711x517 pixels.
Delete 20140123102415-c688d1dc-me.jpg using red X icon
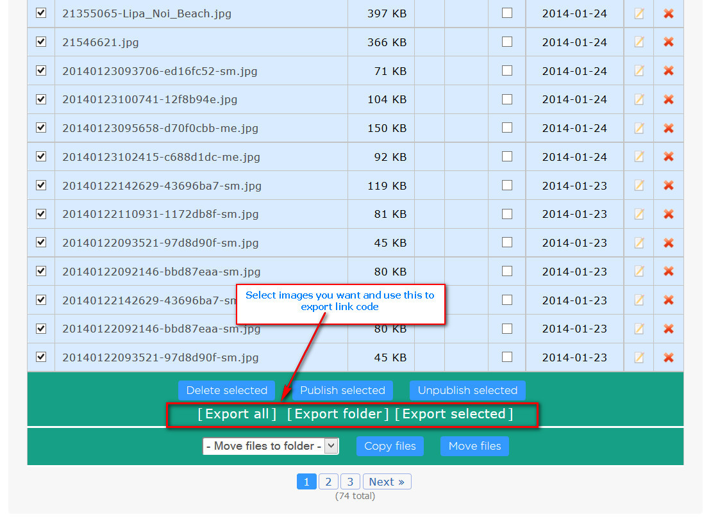coord(668,157)
